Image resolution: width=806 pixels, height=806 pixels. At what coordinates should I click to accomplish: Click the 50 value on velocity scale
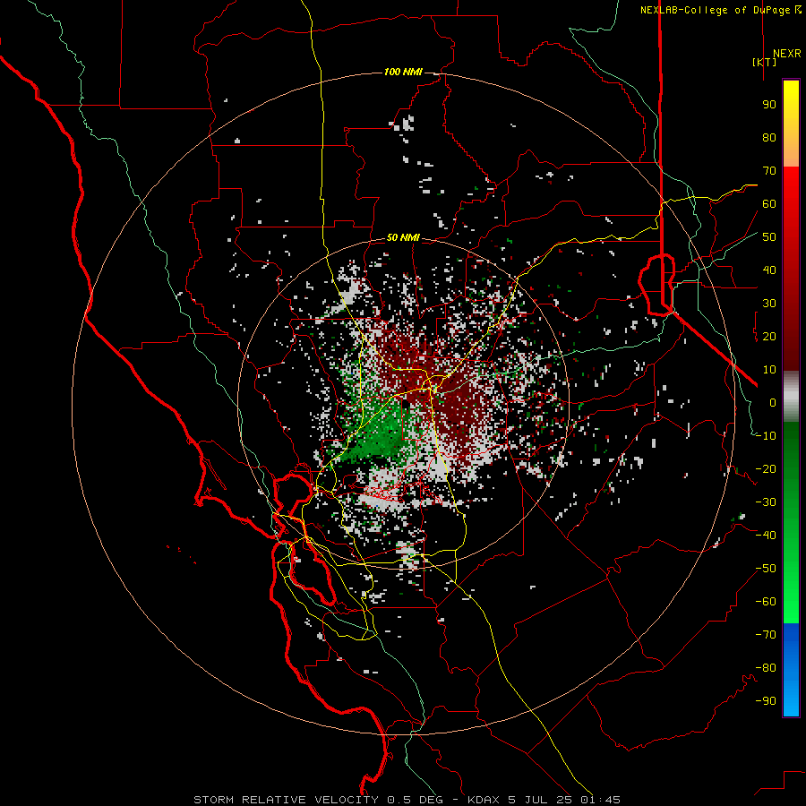[769, 237]
